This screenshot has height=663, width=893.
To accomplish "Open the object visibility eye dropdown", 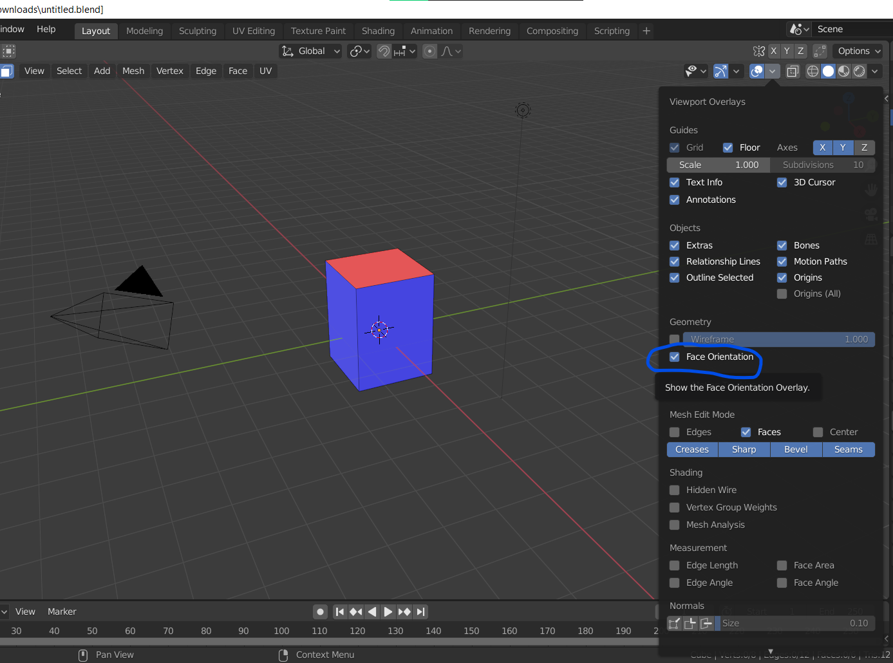I will click(x=696, y=71).
